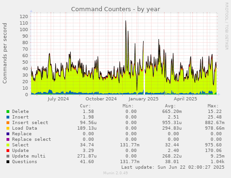
Task: Click the 60 y-axis tick label
Action: [x=25, y=55]
